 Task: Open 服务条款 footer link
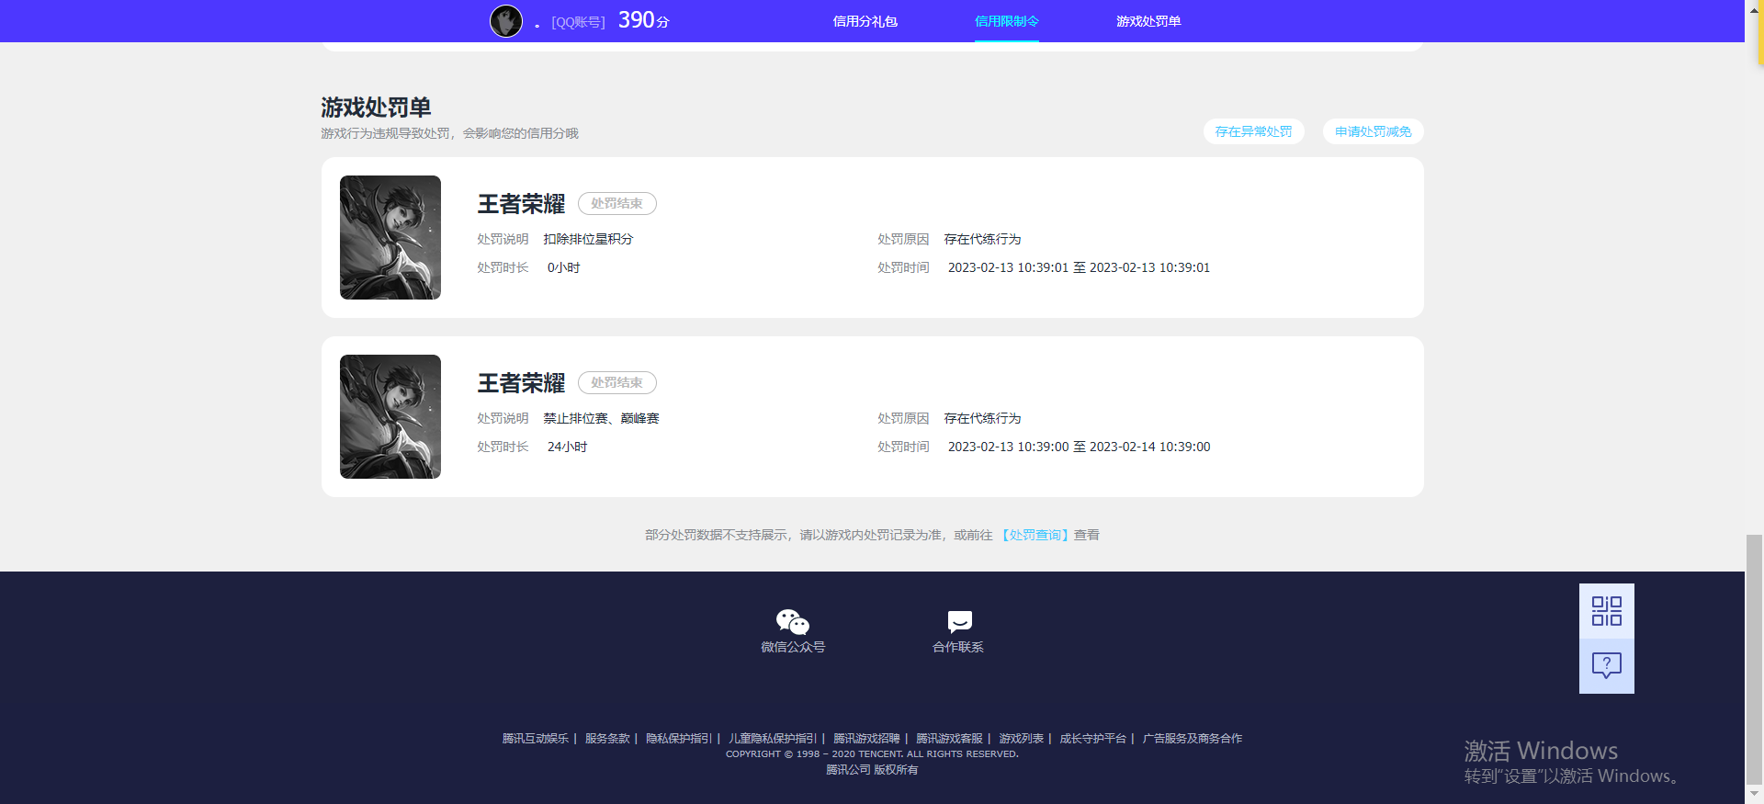607,739
